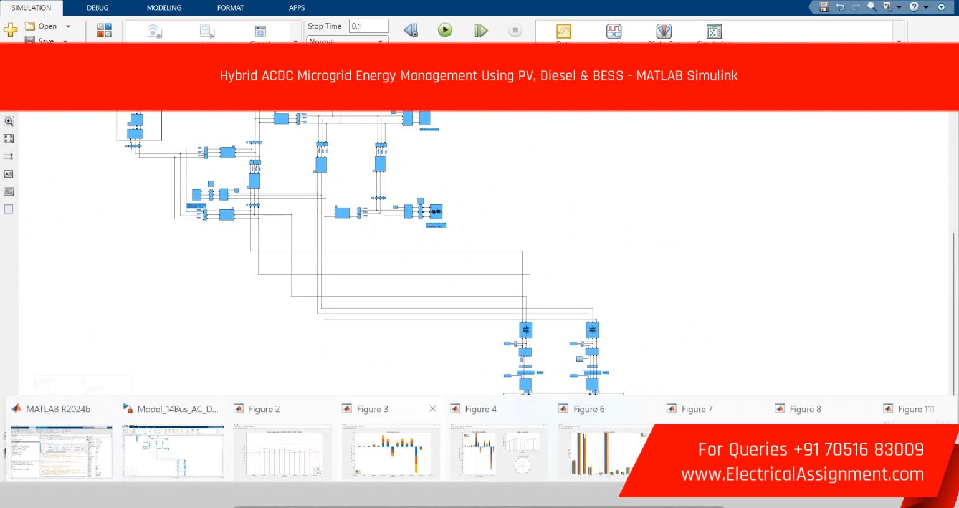Create a new model with the plus icon
The image size is (959, 508).
point(10,30)
